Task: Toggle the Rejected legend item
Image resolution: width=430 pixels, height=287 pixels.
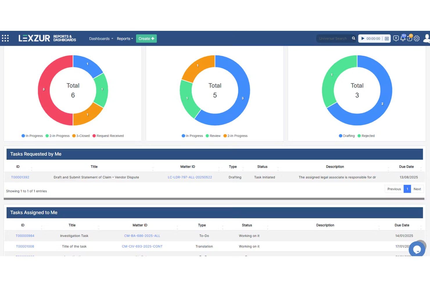Action: (x=366, y=136)
